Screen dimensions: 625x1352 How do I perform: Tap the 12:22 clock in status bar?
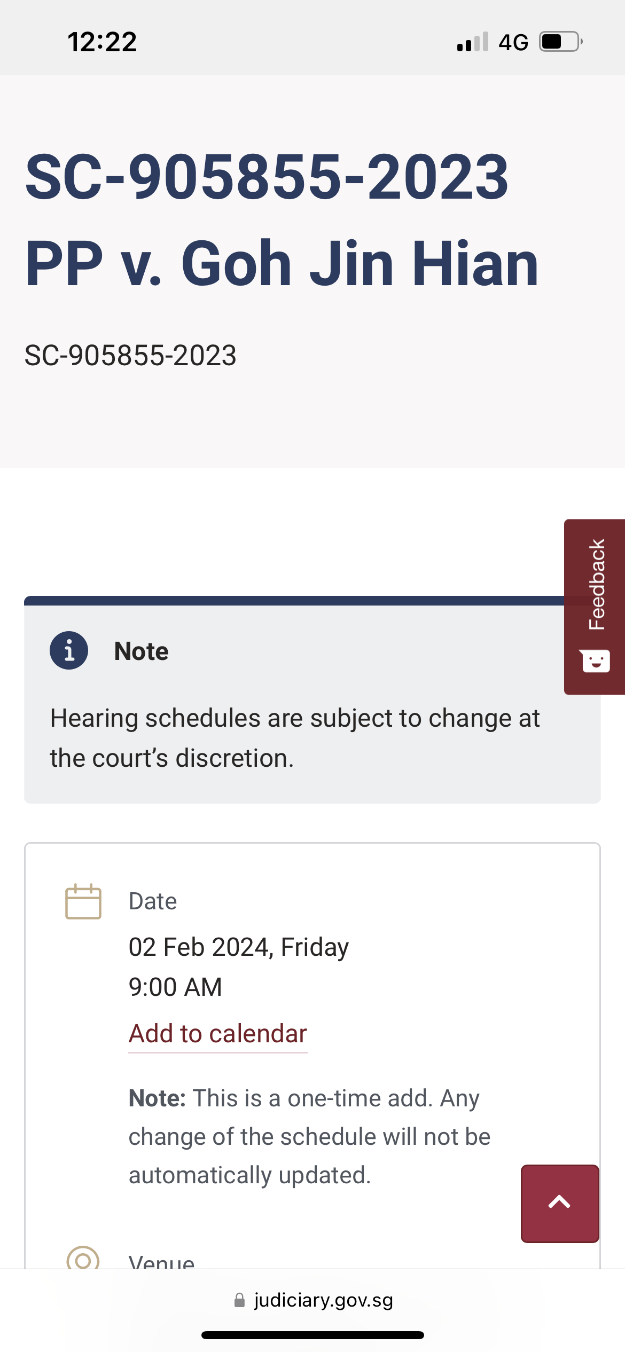102,42
